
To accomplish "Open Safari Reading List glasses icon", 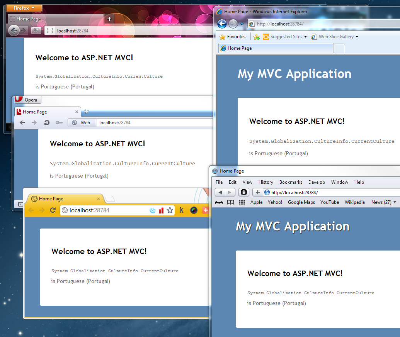I will [219, 202].
